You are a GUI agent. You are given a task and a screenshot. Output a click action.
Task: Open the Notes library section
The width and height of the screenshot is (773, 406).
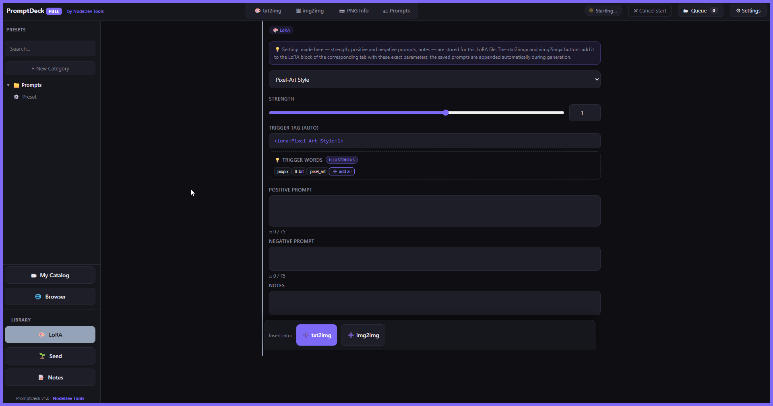(50, 377)
